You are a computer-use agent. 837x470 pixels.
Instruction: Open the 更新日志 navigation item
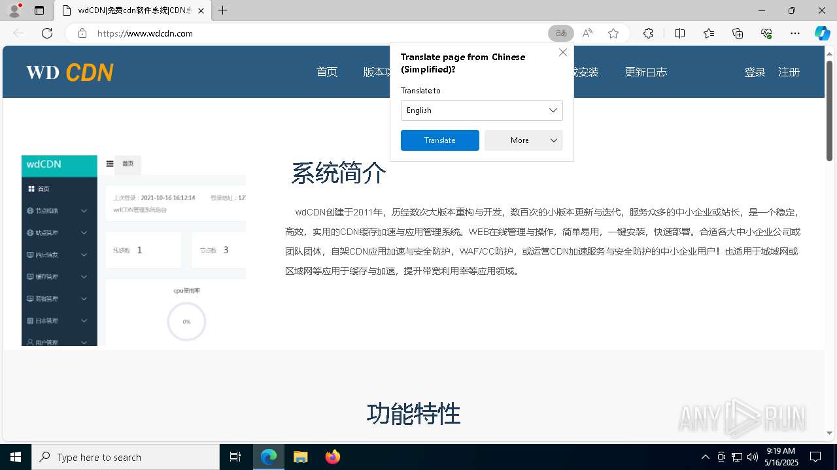point(646,72)
